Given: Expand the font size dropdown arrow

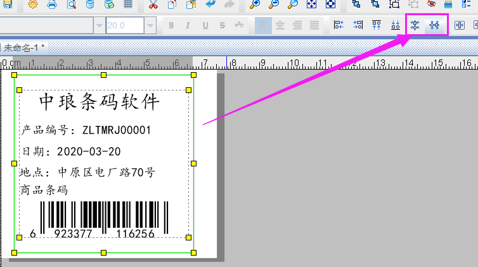Looking at the screenshot, I should pyautogui.click(x=150, y=25).
